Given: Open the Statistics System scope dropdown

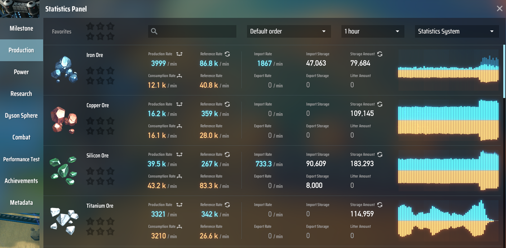Looking at the screenshot, I should (456, 32).
